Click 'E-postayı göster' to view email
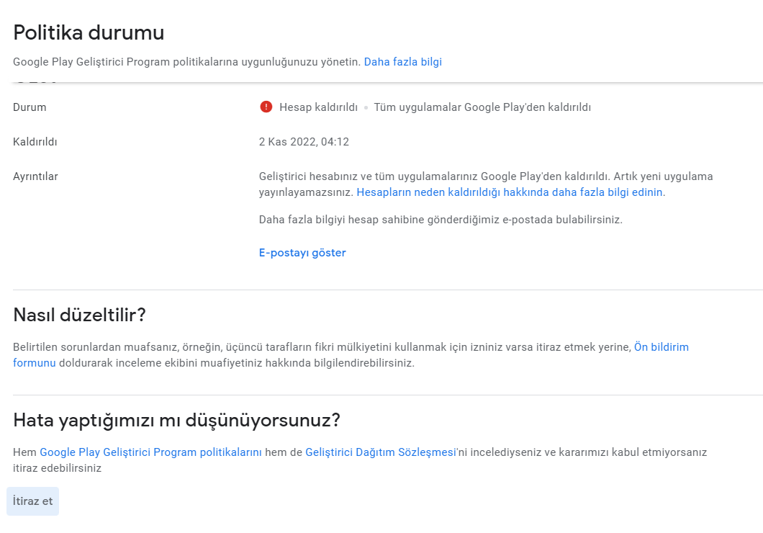The width and height of the screenshot is (763, 533). click(302, 253)
